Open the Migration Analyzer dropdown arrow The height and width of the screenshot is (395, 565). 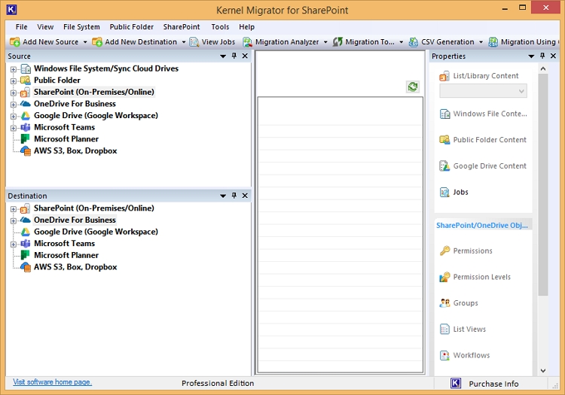pyautogui.click(x=325, y=42)
